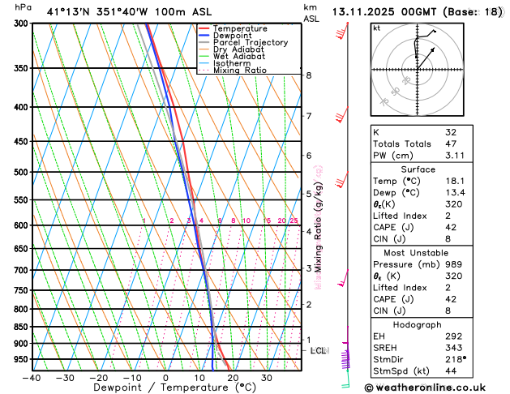Viewport: 510px width, 394px height.
Task: Select the Wet Adiabat legend entry
Action: coord(232,56)
